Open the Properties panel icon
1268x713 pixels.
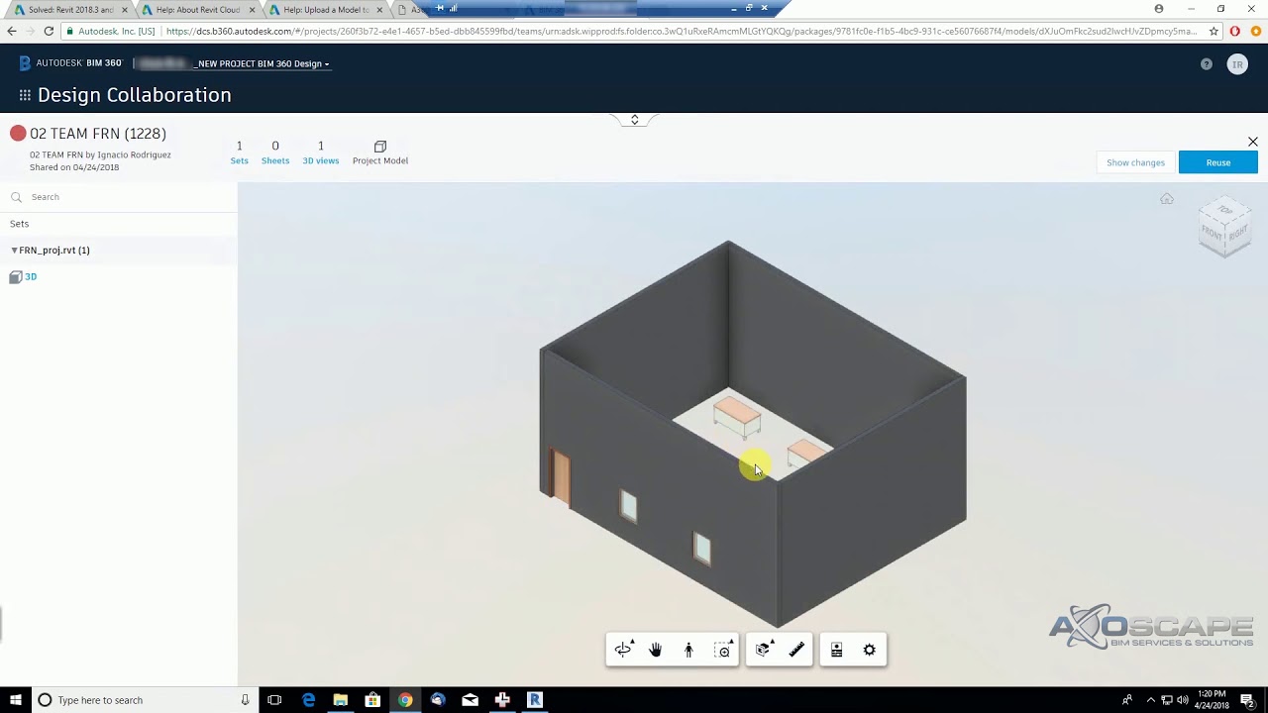(x=836, y=650)
